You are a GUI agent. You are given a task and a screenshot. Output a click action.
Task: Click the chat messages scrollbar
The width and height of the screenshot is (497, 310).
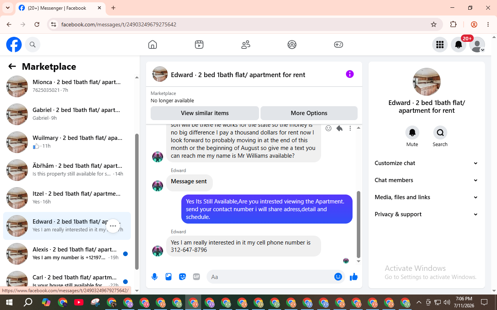pos(358,225)
